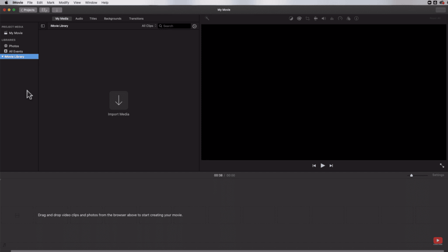Collapse the iMovie Library disclosure triangle
Viewport: 448px width, 252px height.
2,56
